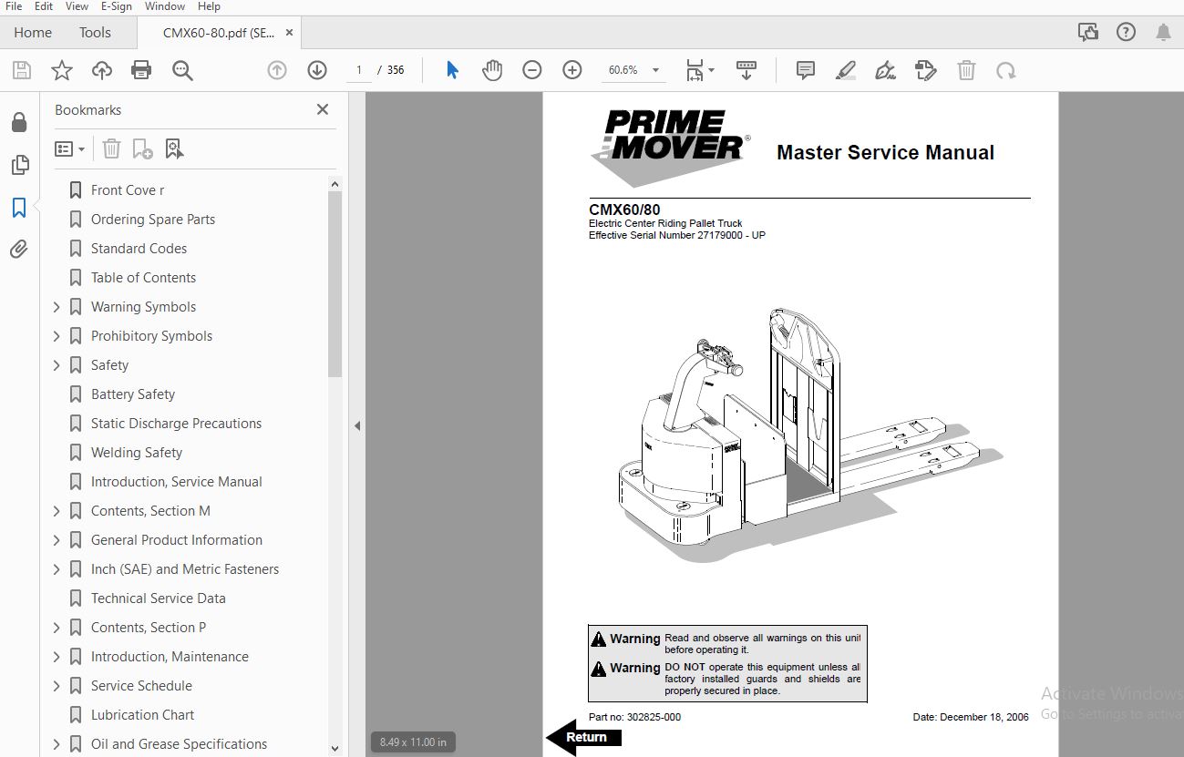
Task: Open the E-Sign menu
Action: 116,6
